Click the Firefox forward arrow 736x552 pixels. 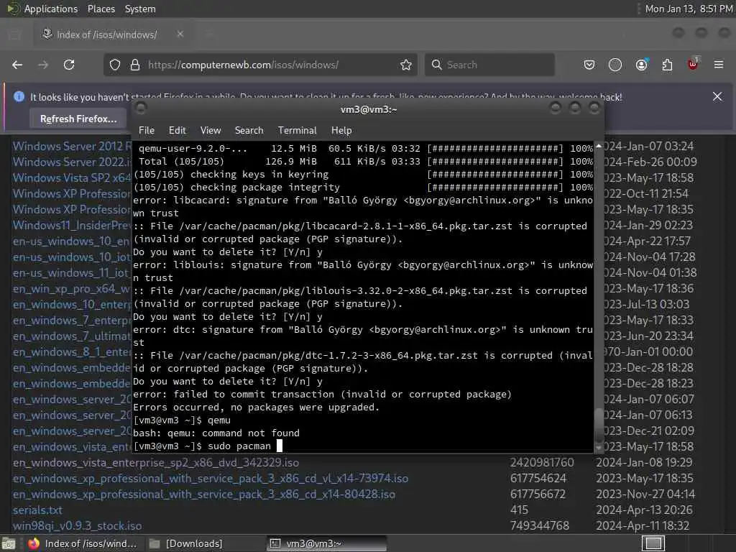click(x=43, y=65)
